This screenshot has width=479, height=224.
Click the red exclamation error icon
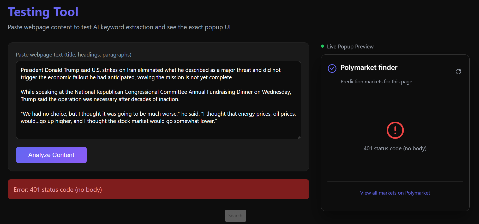point(395,130)
